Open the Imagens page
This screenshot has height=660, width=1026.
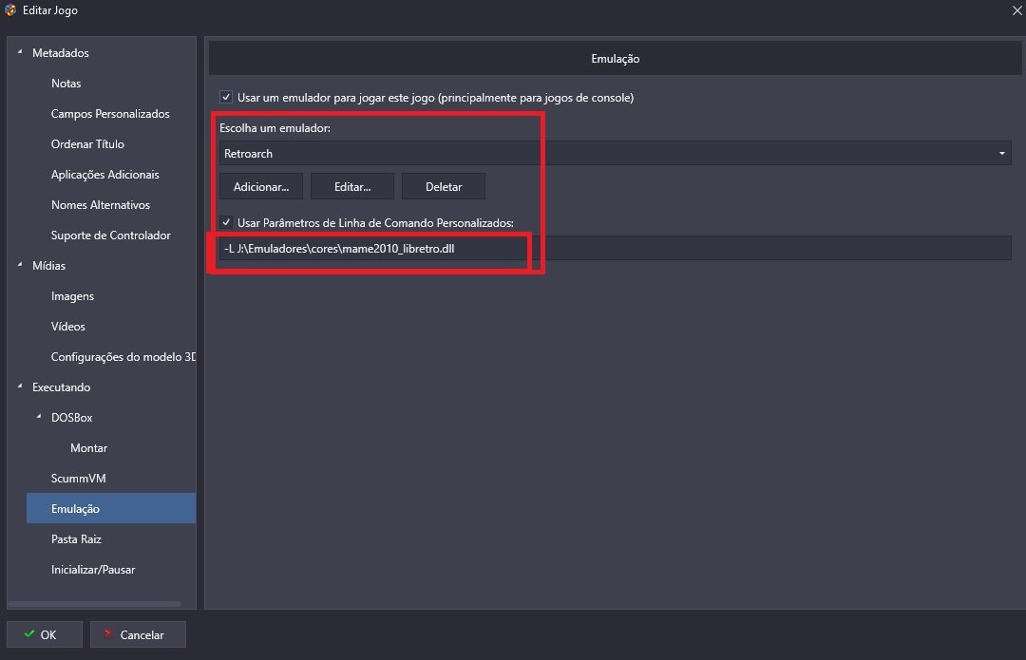pos(72,296)
